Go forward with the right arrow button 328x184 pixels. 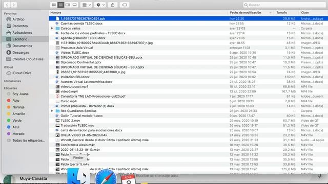[14, 5]
